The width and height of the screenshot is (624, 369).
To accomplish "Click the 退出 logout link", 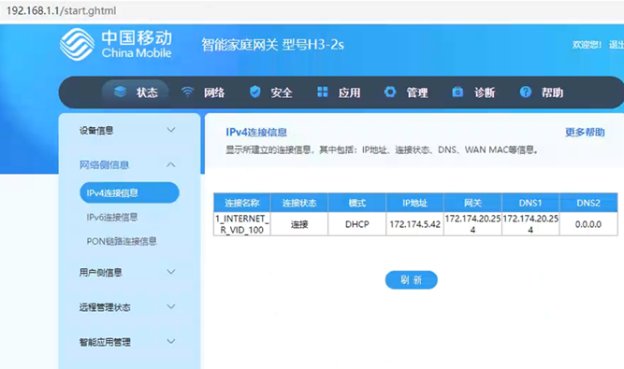I will tap(616, 45).
